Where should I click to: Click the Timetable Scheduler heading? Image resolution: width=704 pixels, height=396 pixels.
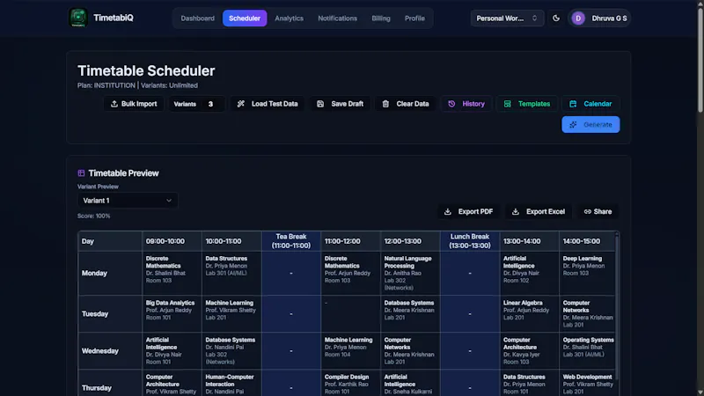click(146, 71)
